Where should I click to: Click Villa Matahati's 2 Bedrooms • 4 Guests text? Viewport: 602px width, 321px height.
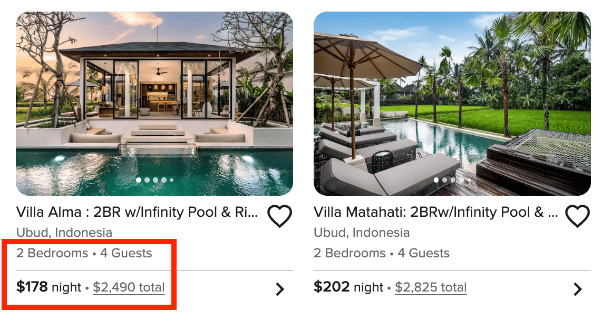click(381, 253)
